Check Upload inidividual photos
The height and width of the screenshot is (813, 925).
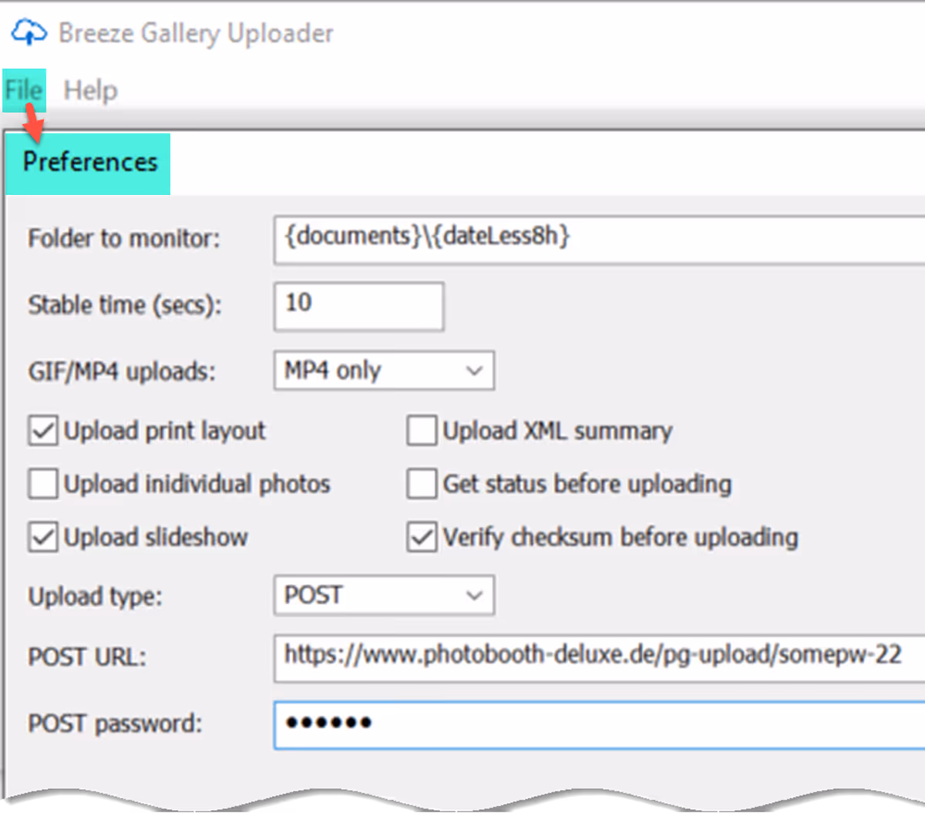coord(43,484)
